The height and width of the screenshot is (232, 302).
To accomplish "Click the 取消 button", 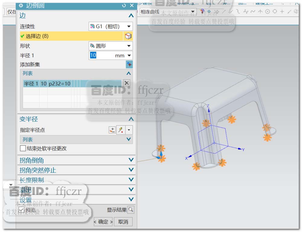I will point(123,222).
